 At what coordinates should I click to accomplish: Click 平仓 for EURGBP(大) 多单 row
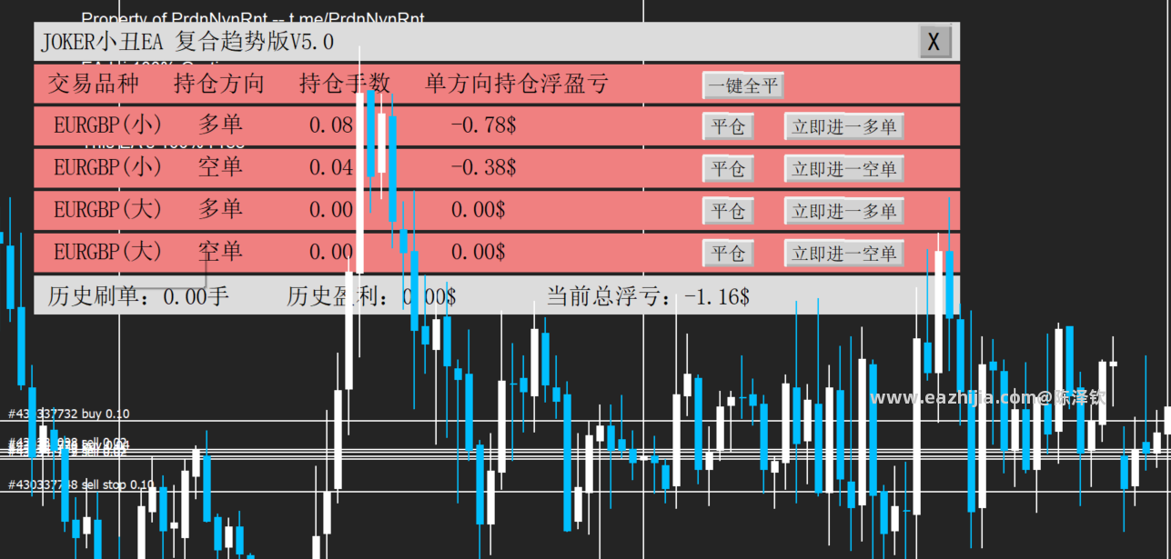coord(728,211)
